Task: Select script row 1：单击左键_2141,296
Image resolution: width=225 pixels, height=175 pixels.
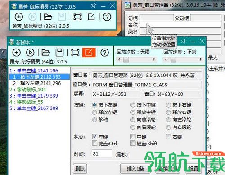Action: [x=39, y=71]
